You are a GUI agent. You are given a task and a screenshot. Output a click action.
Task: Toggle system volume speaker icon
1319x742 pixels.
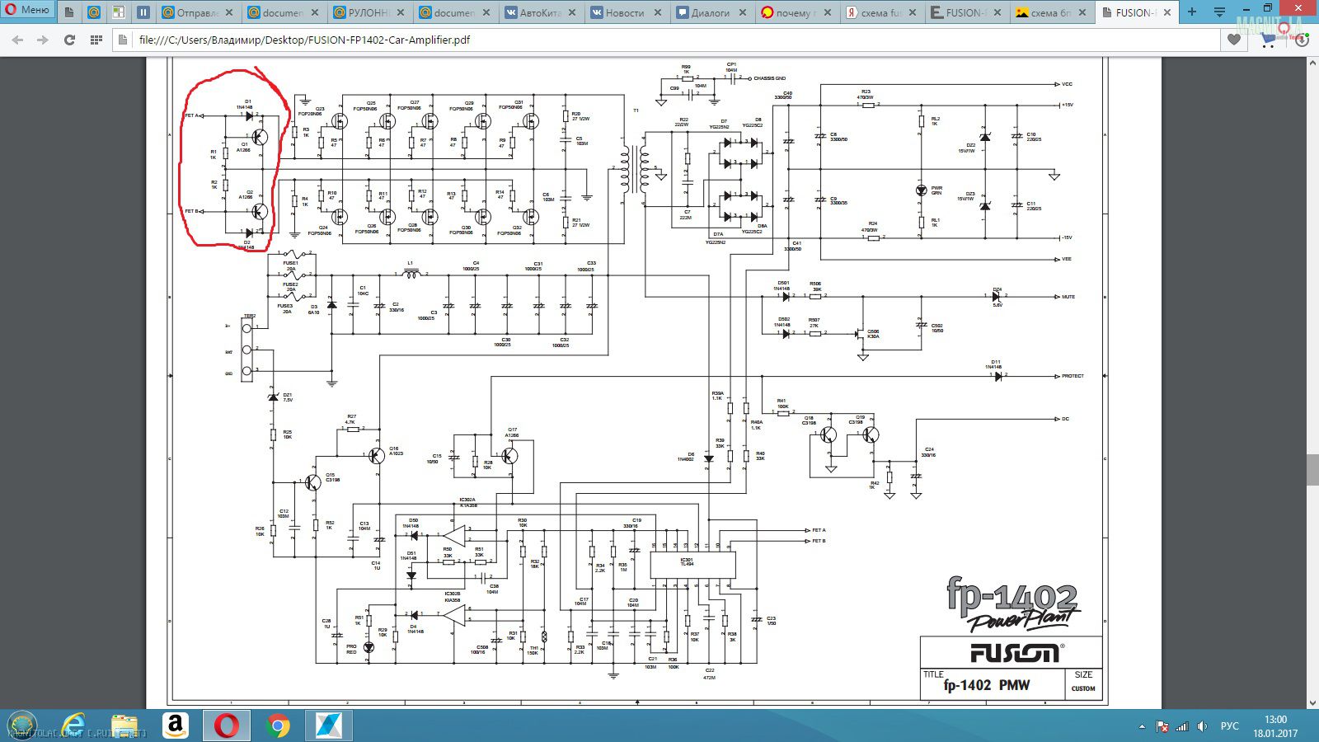1202,726
